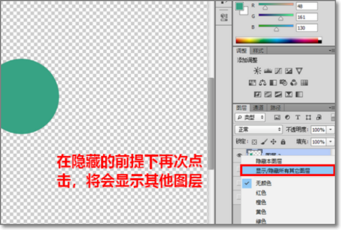Open the 不透明度 opacity slider arrow
Image resolution: width=341 pixels, height=230 pixels.
(x=331, y=130)
